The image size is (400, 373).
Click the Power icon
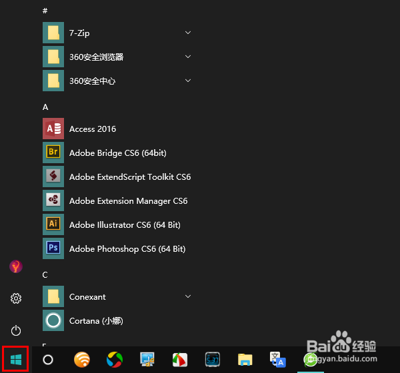[16, 330]
